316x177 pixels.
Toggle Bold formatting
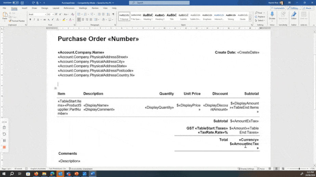click(30, 20)
